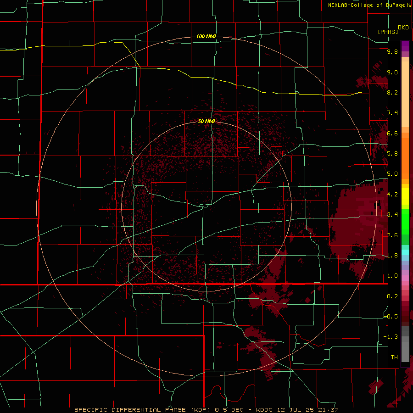The width and height of the screenshot is (413, 413).
Task: Select the 50 NMI range ring label
Action: click(206, 121)
